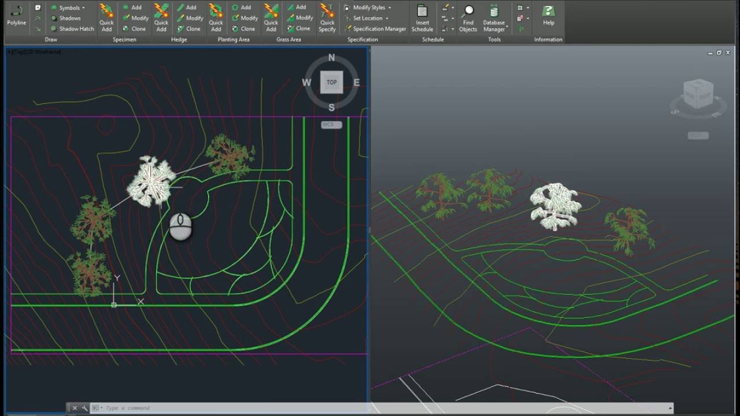Expand the Specimen panel title

(124, 39)
